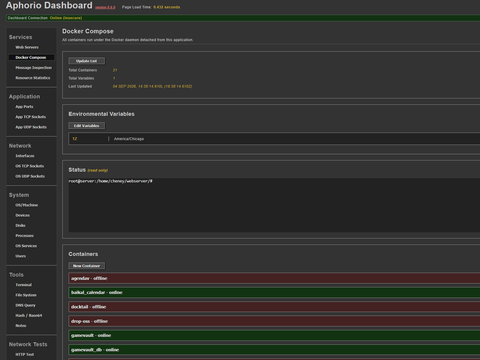This screenshot has height=360, width=480.
Task: Select the Last Updated timestamp
Action: pyautogui.click(x=152, y=86)
